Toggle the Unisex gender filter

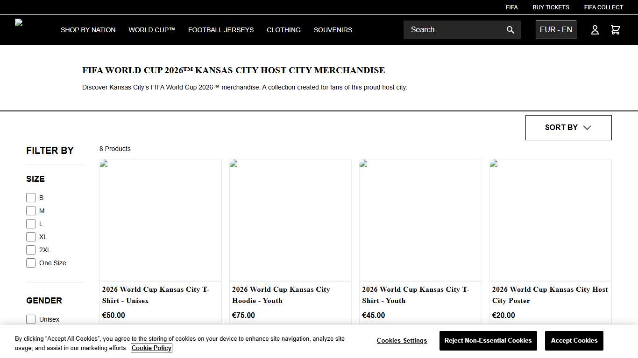(31, 319)
